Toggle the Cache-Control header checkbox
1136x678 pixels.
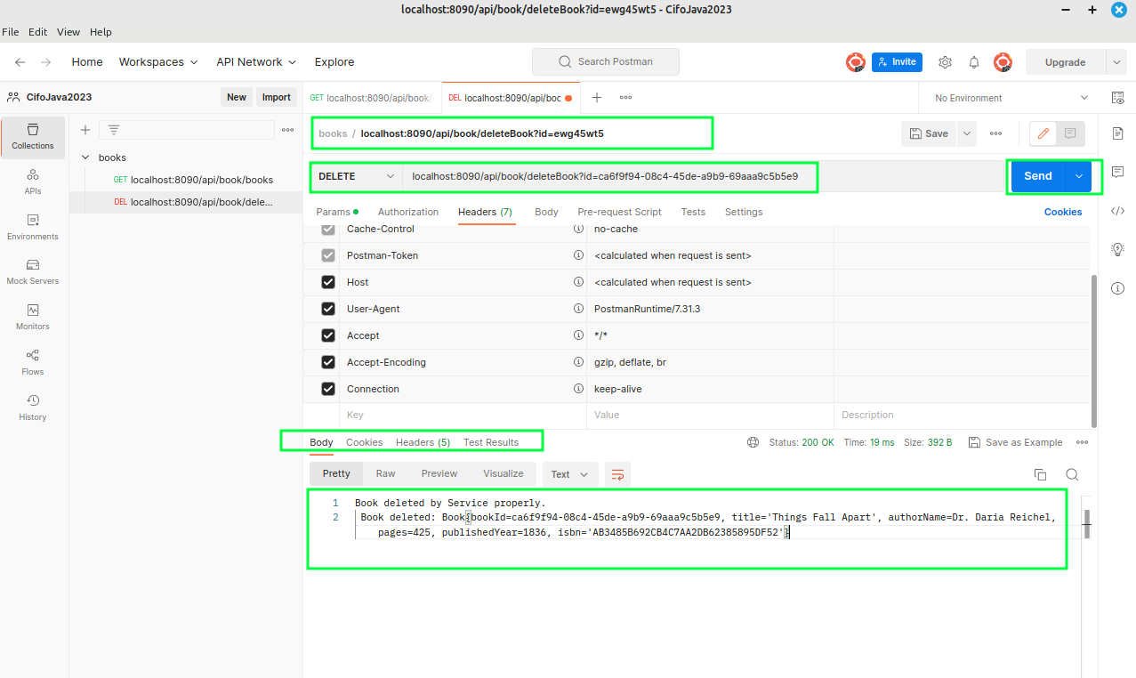coord(328,229)
